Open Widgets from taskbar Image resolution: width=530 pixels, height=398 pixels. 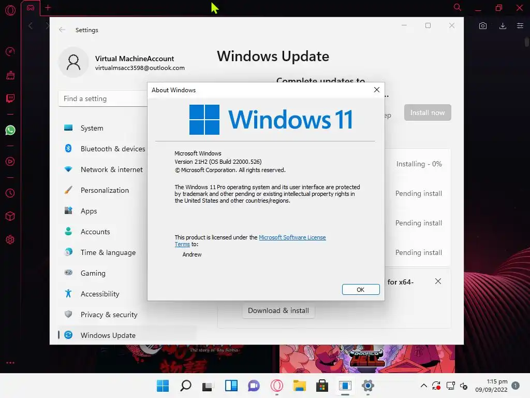(x=231, y=386)
